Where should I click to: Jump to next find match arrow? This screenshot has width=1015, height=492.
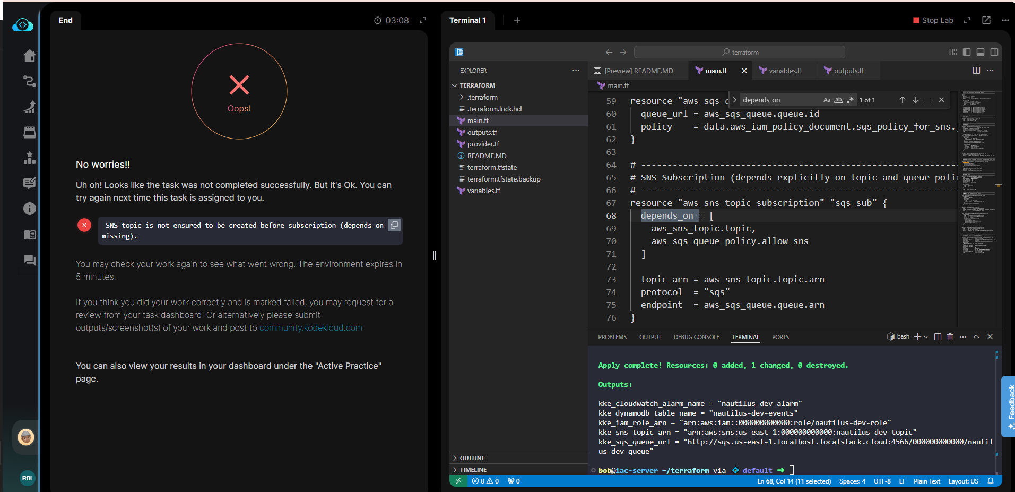915,100
